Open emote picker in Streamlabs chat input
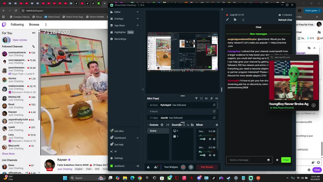323x182 pixels. pyautogui.click(x=268, y=160)
